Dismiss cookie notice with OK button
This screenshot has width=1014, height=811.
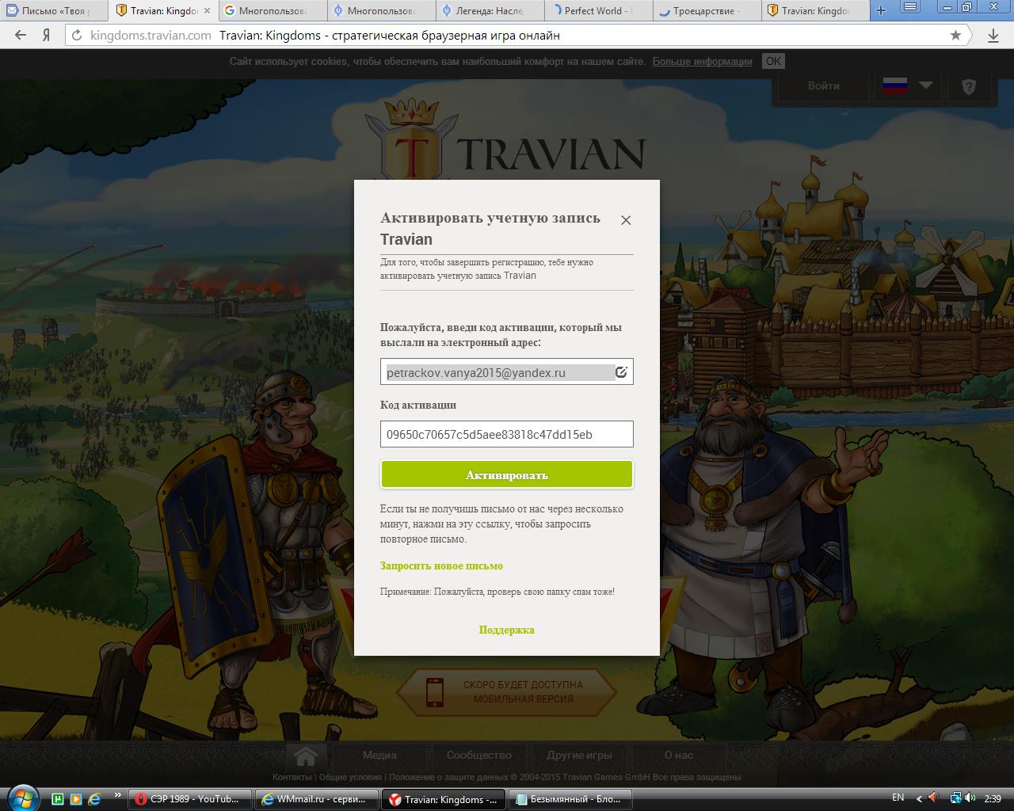pyautogui.click(x=773, y=61)
